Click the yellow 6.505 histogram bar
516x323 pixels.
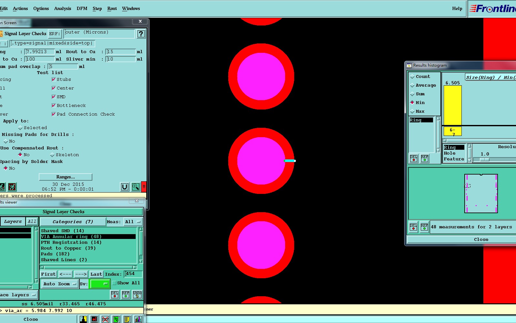click(x=453, y=105)
